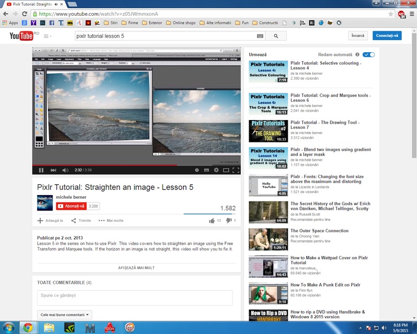Viewport: 417px width, 334px height.
Task: Click the Yahoo bookmark icon
Action: (33, 23)
